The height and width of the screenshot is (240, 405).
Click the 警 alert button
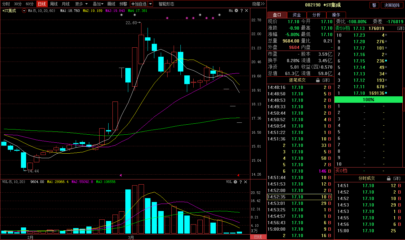click(x=374, y=5)
